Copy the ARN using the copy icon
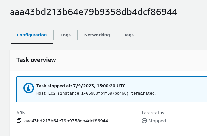 pyautogui.click(x=19, y=121)
